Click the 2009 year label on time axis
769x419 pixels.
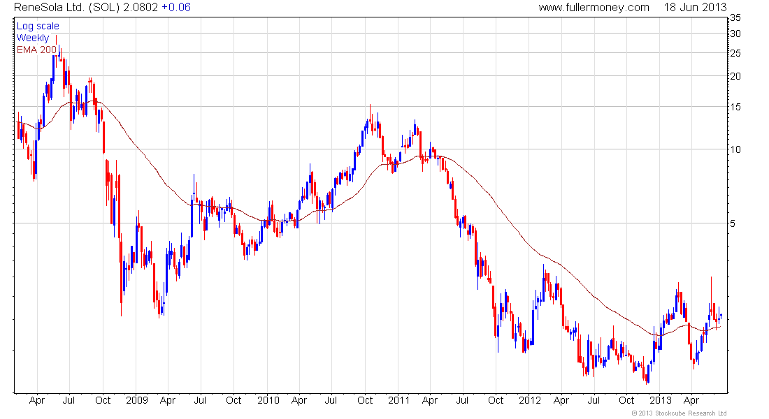coord(136,400)
